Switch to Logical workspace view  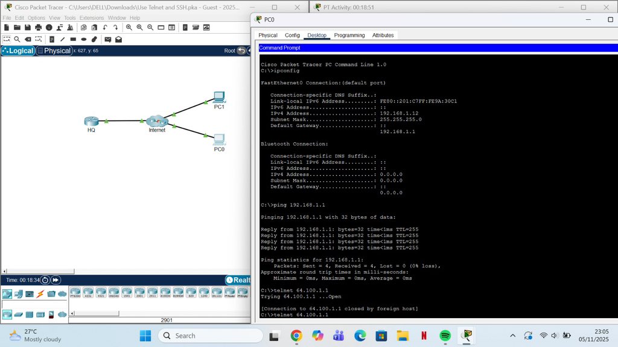tap(18, 51)
